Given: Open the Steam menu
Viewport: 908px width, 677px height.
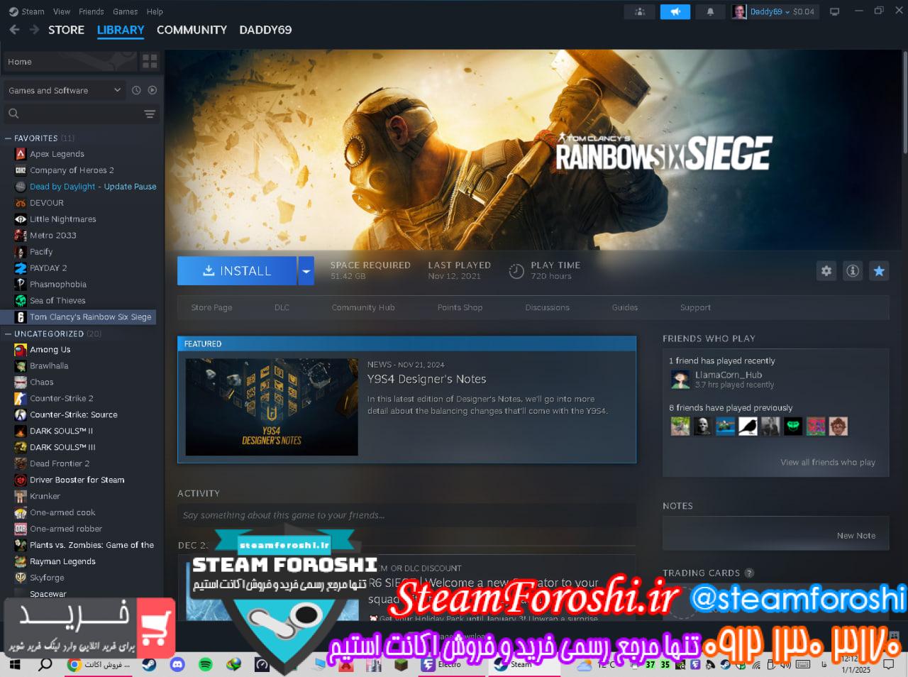Looking at the screenshot, I should 33,11.
